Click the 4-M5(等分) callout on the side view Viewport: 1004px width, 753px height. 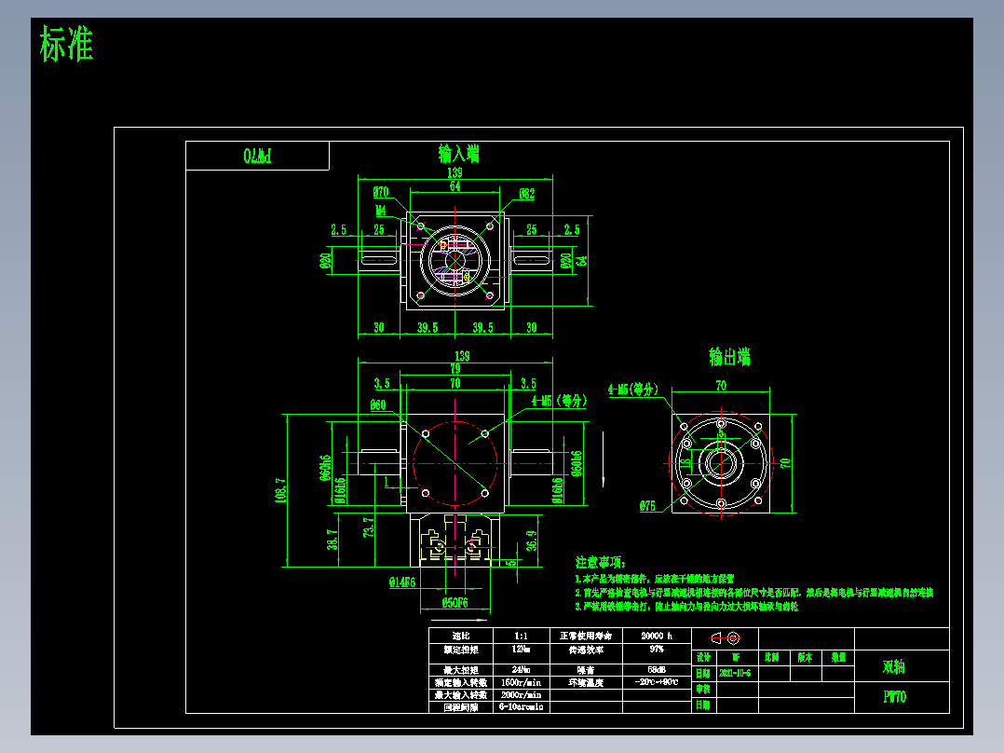(559, 399)
